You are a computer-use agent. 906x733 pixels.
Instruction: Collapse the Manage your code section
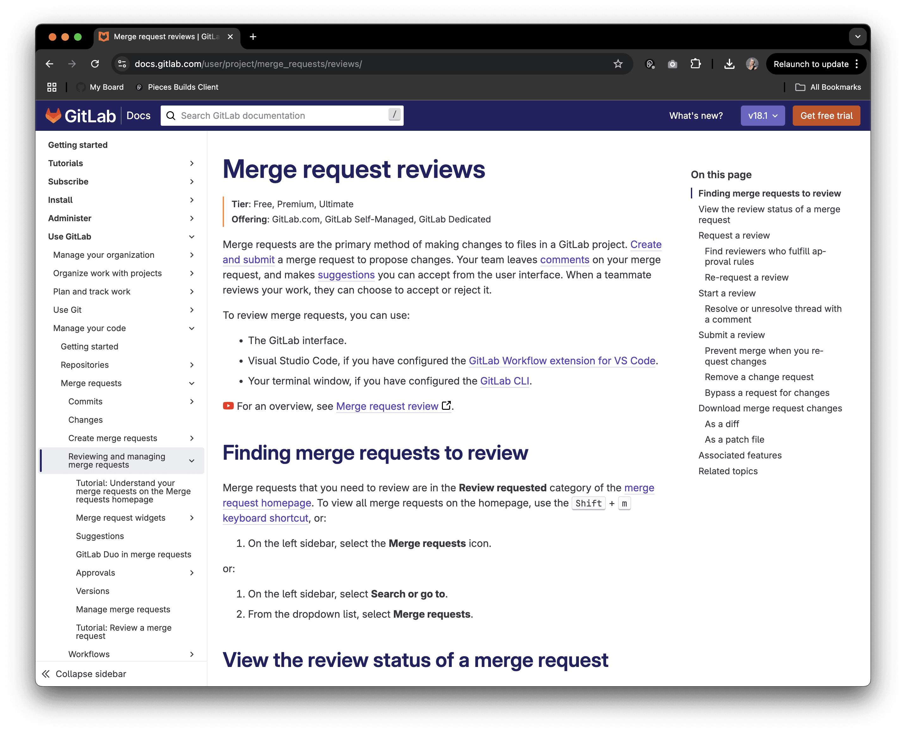coord(192,328)
